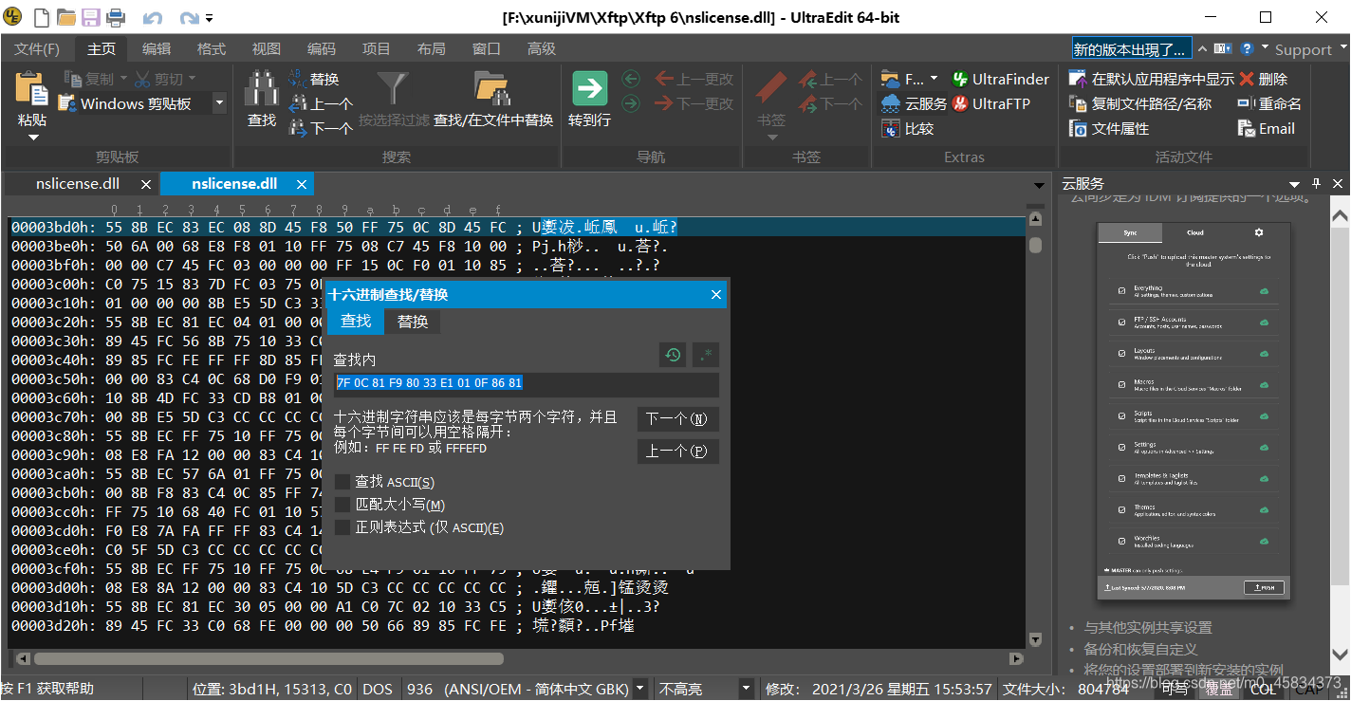Open the quick access toolbar customize arrow
The height and width of the screenshot is (701, 1351).
tap(210, 18)
